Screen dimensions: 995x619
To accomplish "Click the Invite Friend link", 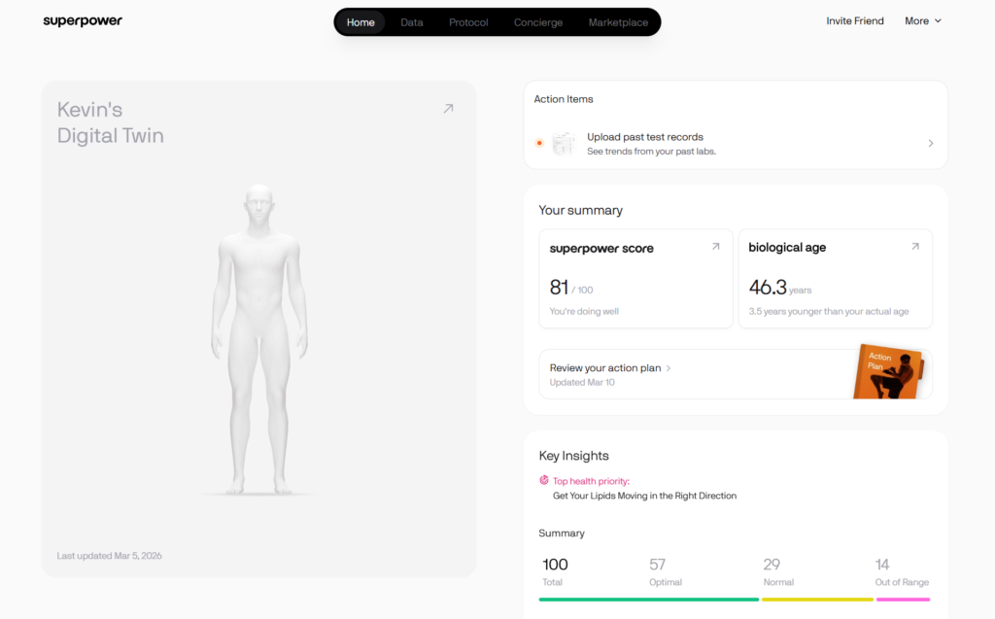I will coord(855,21).
